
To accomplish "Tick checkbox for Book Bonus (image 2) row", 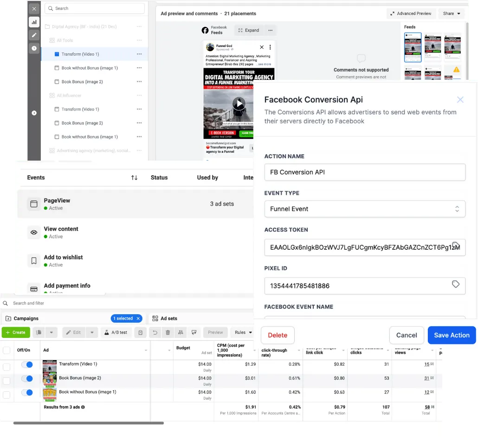I will [6, 381].
